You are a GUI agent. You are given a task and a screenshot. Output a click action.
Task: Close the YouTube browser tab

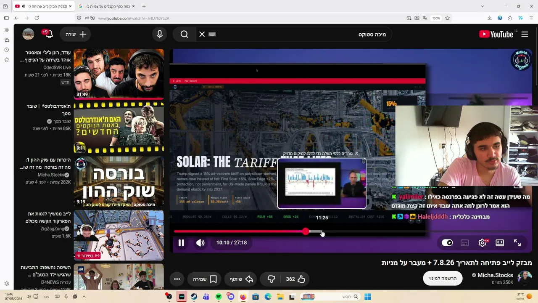pos(70,6)
